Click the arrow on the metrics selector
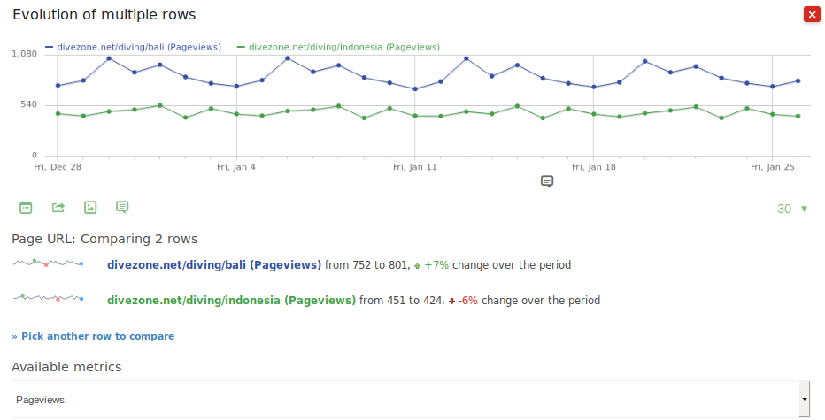This screenshot has width=825, height=420. coord(804,400)
